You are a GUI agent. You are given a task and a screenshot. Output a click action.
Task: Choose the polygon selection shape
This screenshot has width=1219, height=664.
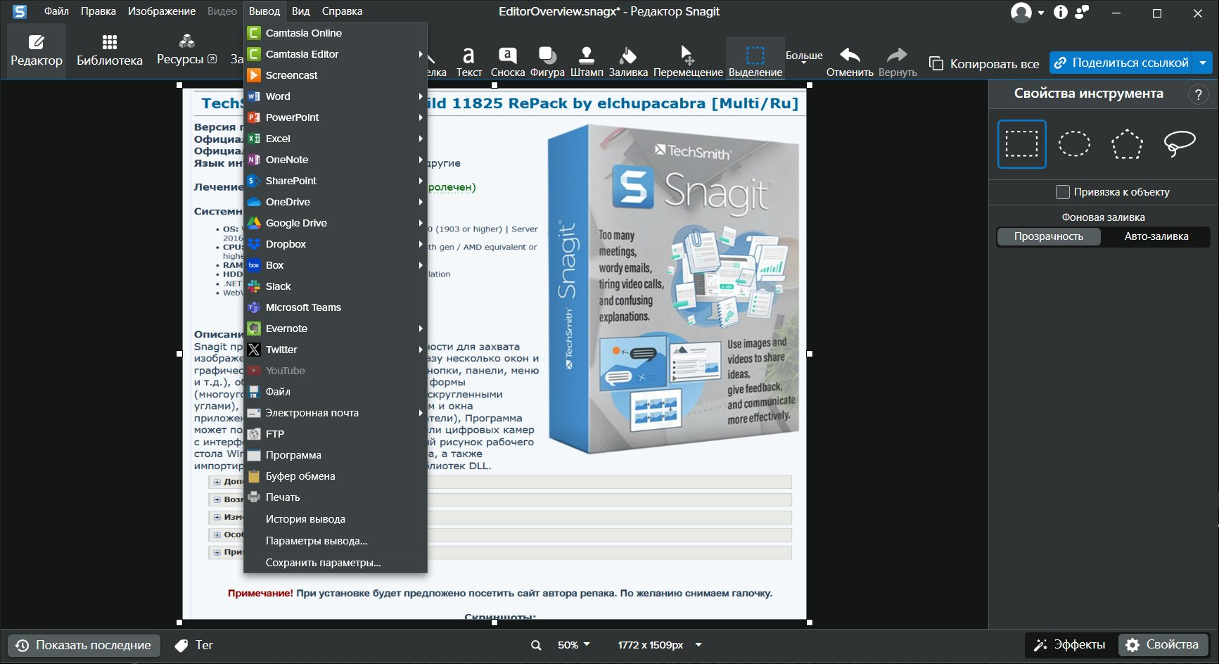tap(1127, 144)
